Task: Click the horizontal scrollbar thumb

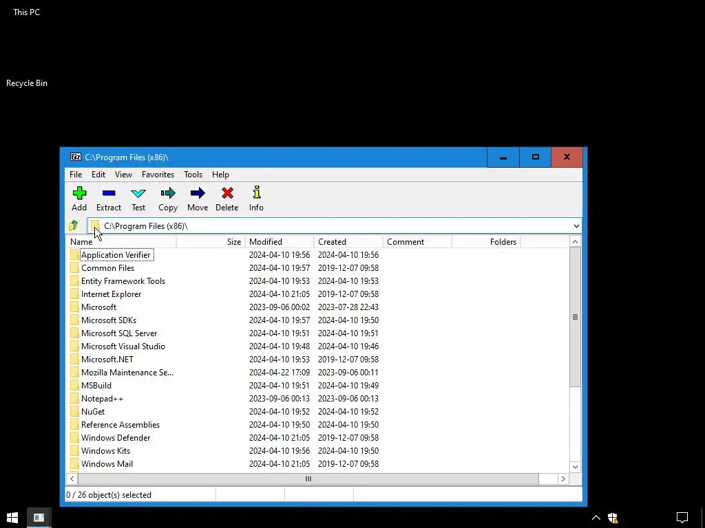Action: [308, 479]
